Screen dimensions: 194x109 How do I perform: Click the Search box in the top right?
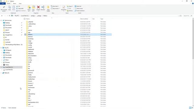(x=188, y=16)
